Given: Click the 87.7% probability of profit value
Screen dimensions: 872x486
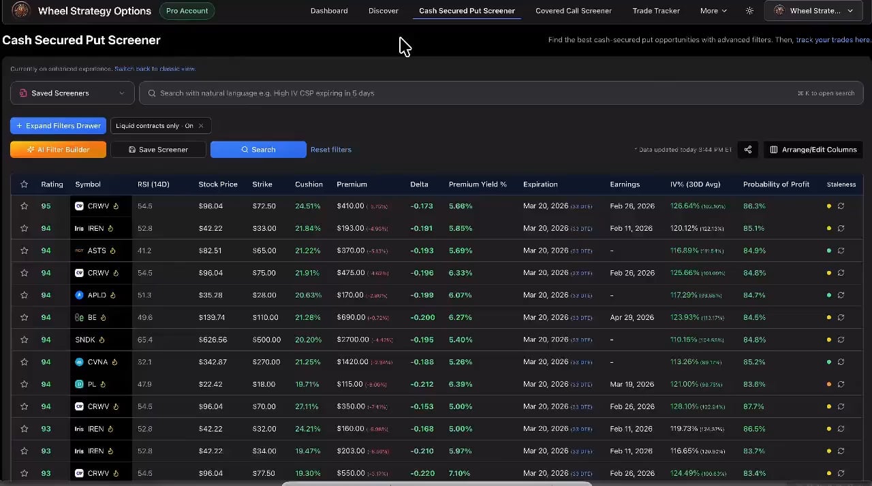Looking at the screenshot, I should [x=754, y=407].
